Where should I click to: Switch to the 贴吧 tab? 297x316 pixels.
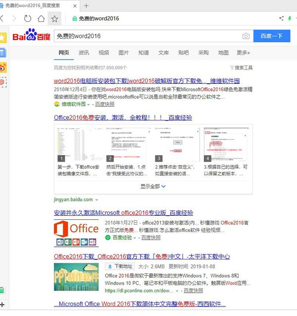point(183,53)
